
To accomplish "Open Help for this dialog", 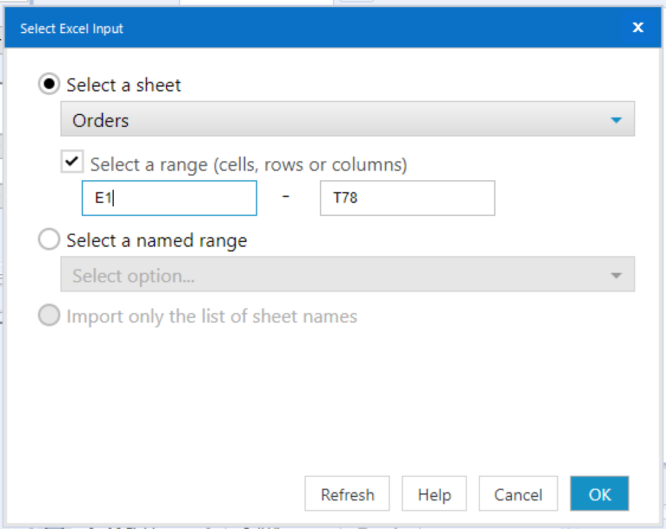I will point(434,495).
